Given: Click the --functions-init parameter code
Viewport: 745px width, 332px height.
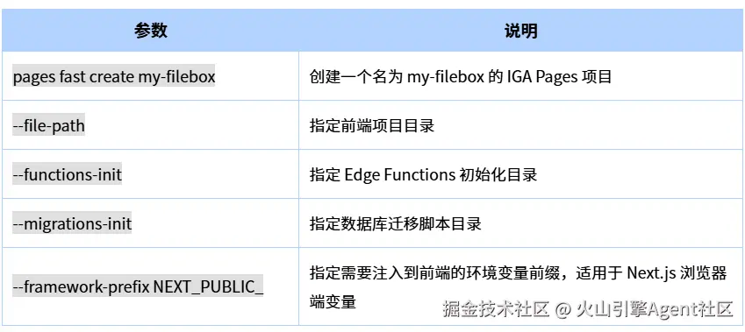Looking at the screenshot, I should click(67, 174).
